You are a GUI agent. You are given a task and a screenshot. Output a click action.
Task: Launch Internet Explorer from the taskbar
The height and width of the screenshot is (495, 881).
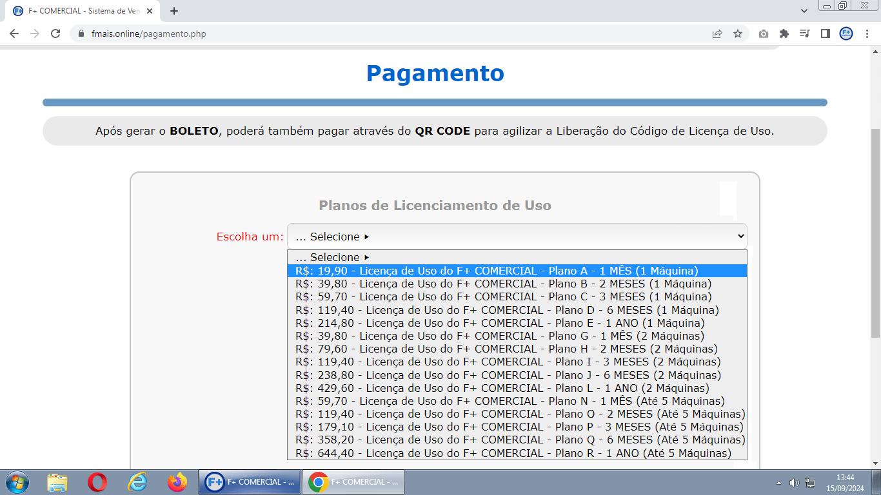(x=137, y=482)
